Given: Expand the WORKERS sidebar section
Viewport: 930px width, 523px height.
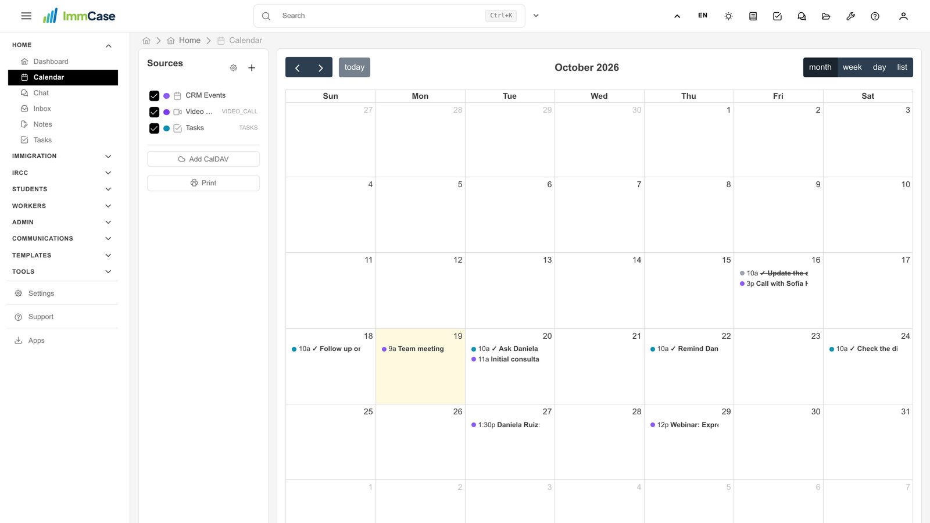Looking at the screenshot, I should (63, 206).
